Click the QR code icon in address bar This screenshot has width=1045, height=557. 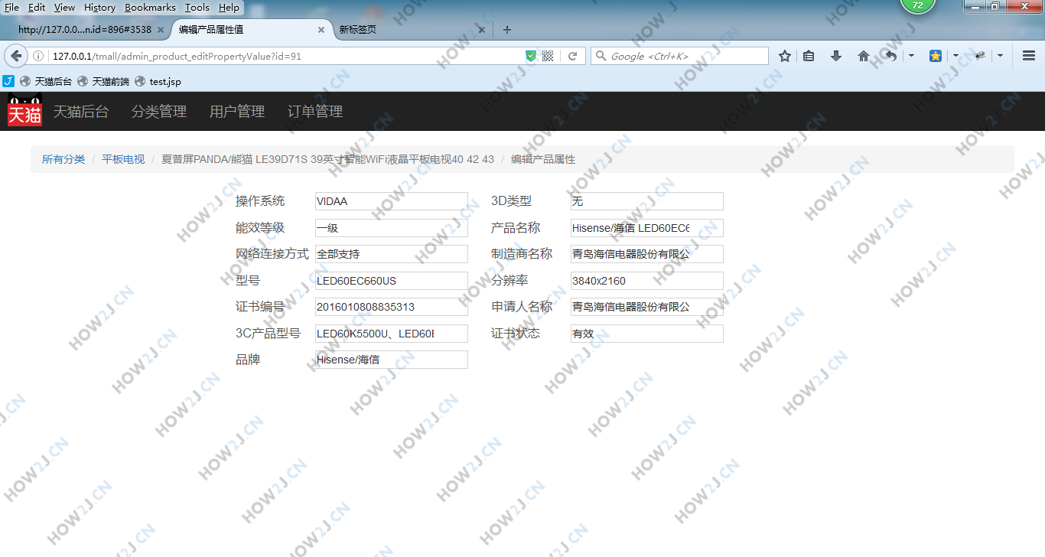click(x=548, y=56)
